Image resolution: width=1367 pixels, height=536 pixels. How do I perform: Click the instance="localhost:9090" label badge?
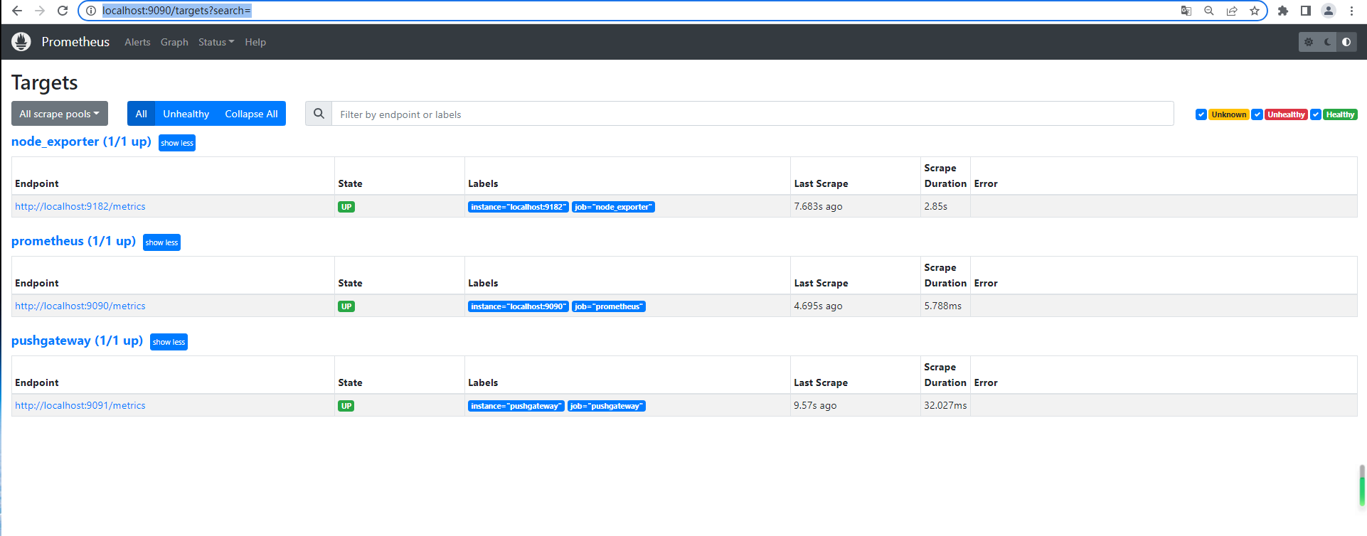518,306
